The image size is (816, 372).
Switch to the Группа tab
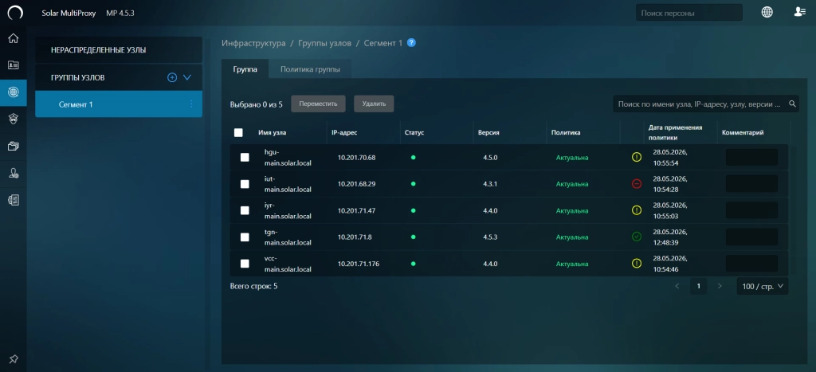click(x=245, y=69)
